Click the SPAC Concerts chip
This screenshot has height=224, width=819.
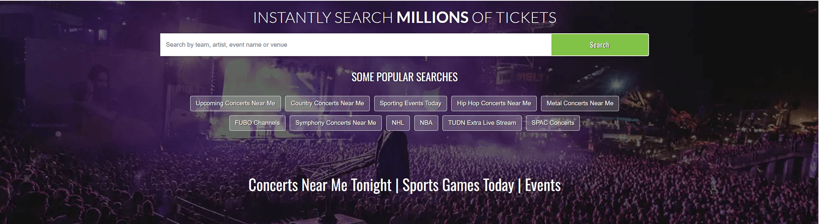click(x=553, y=123)
